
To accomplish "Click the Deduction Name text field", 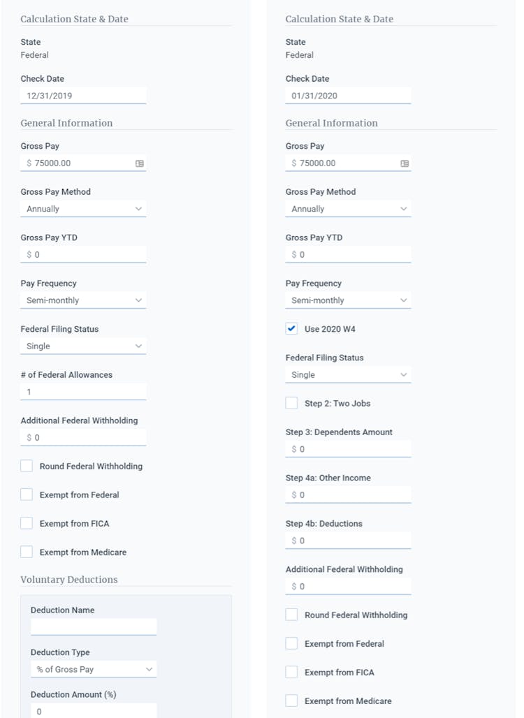I will pos(93,627).
